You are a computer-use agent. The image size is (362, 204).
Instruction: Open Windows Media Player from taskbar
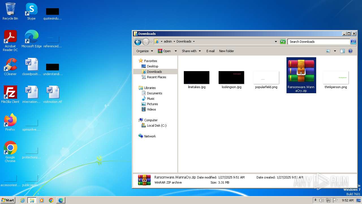[42, 200]
